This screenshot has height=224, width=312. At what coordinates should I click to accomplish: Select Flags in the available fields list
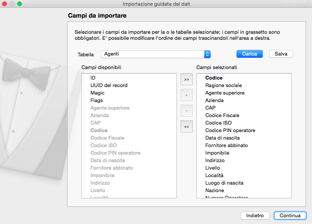pyautogui.click(x=96, y=100)
